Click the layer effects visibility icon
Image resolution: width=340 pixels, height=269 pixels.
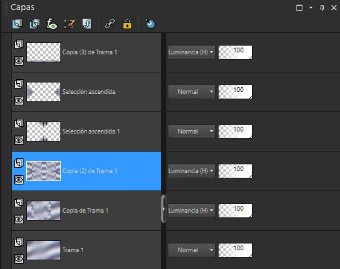(52, 24)
